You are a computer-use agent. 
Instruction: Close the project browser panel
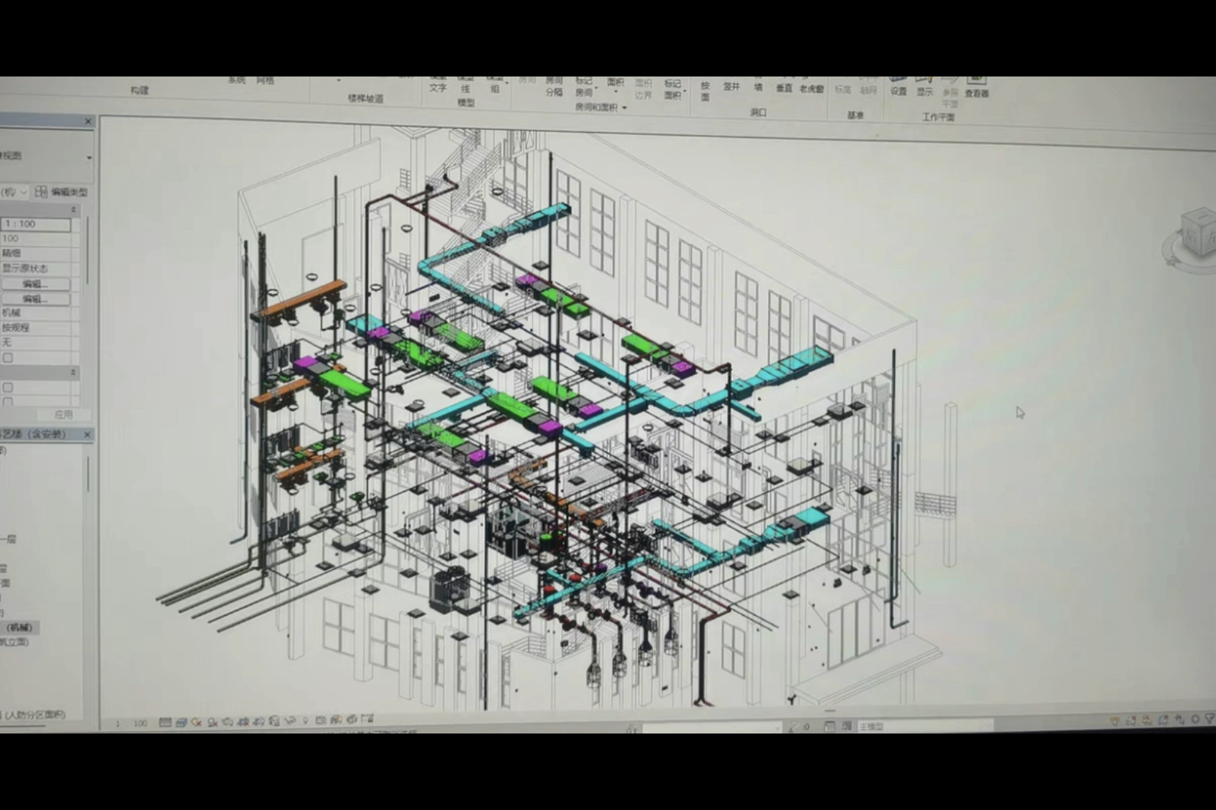click(87, 434)
